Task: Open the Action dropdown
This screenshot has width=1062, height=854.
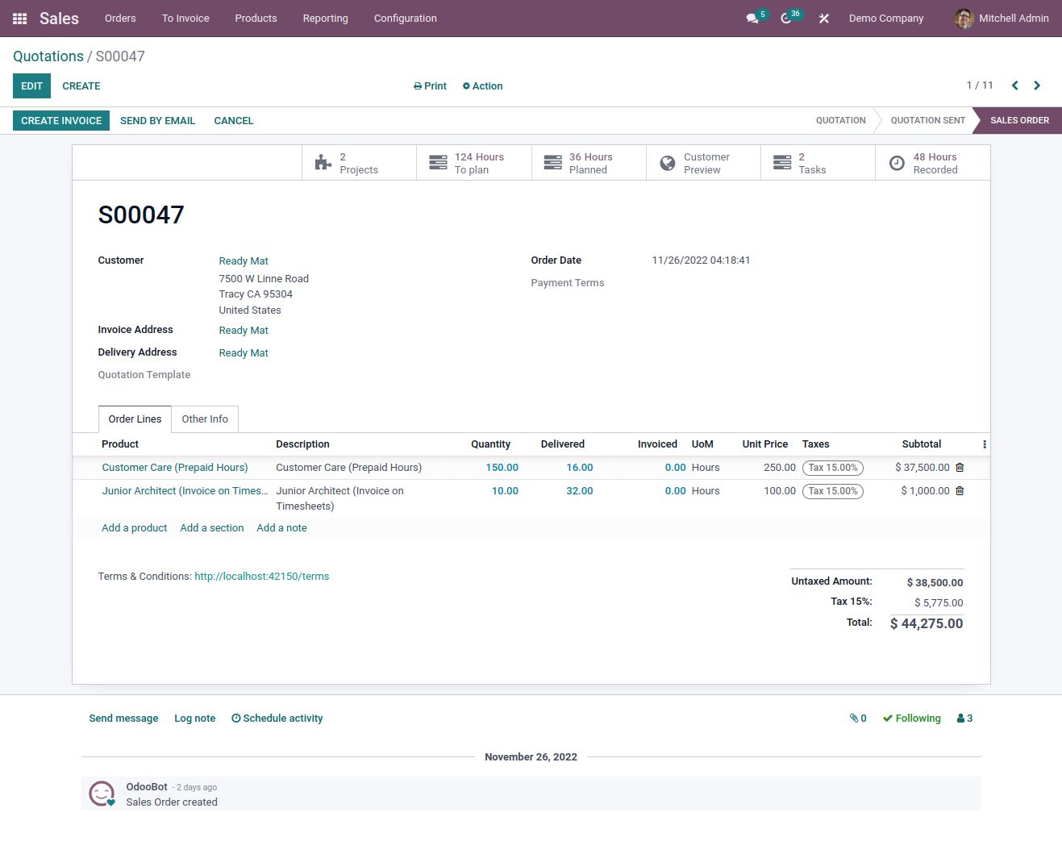Action: click(x=482, y=86)
